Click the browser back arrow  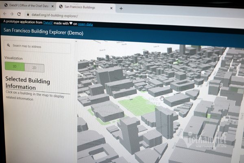(x=5, y=14)
